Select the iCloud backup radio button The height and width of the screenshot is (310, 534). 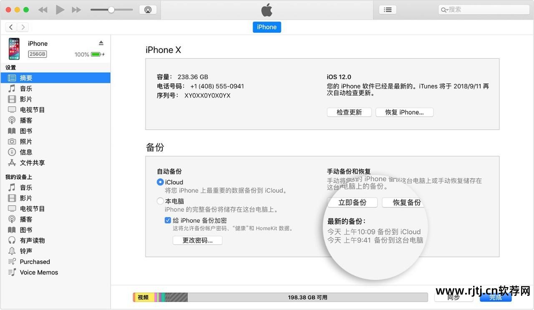pyautogui.click(x=160, y=182)
